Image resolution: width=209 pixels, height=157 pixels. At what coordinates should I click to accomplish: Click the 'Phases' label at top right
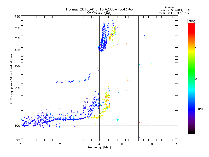(x=169, y=8)
